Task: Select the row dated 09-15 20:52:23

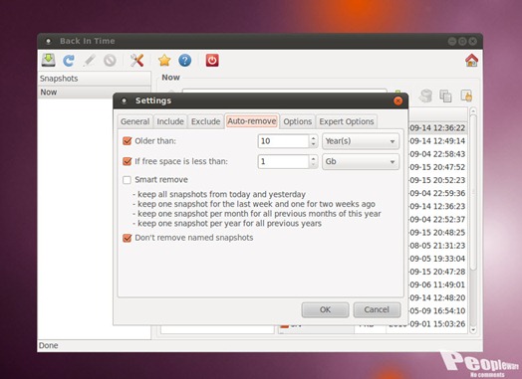Action: pyautogui.click(x=437, y=180)
